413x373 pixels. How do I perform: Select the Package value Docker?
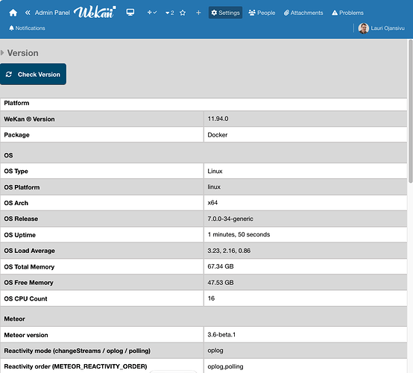click(x=217, y=135)
